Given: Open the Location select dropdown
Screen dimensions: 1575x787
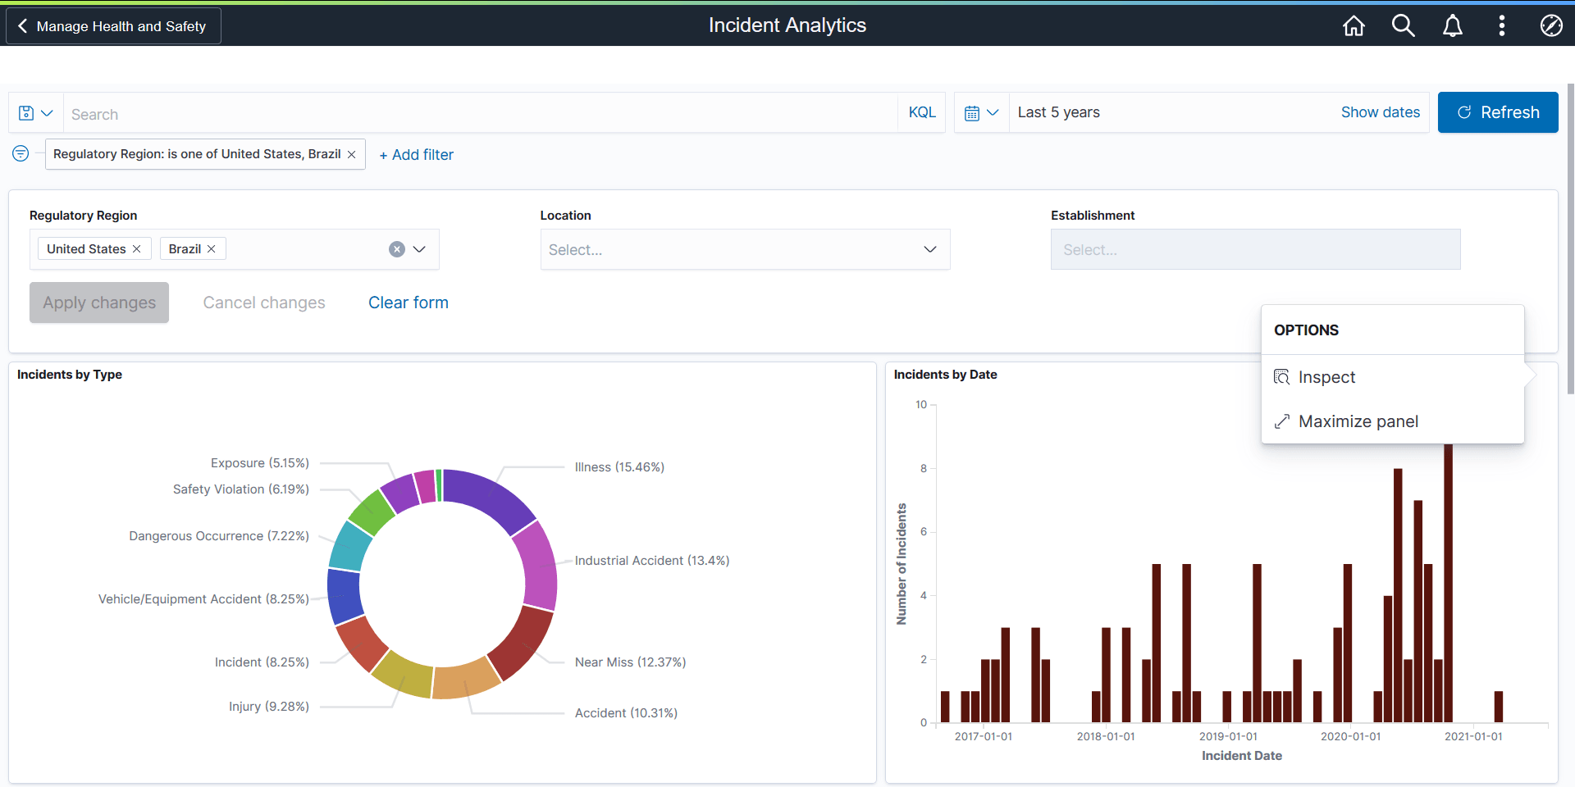Looking at the screenshot, I should (929, 249).
